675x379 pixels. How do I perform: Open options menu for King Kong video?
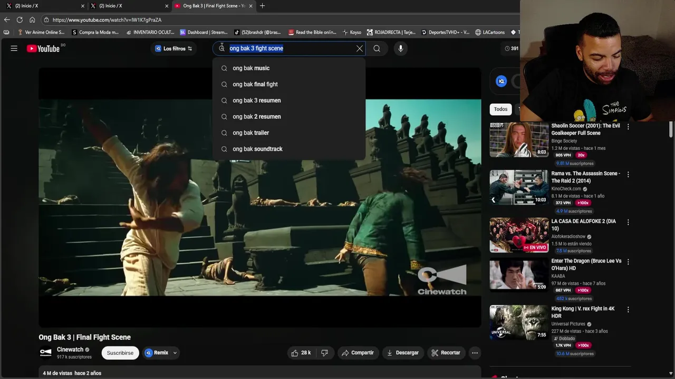[x=628, y=310]
